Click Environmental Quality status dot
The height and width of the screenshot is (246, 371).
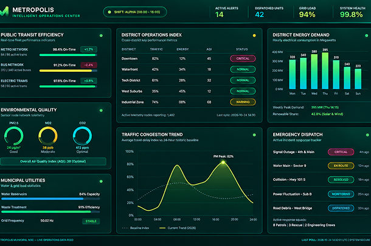click(x=101, y=110)
